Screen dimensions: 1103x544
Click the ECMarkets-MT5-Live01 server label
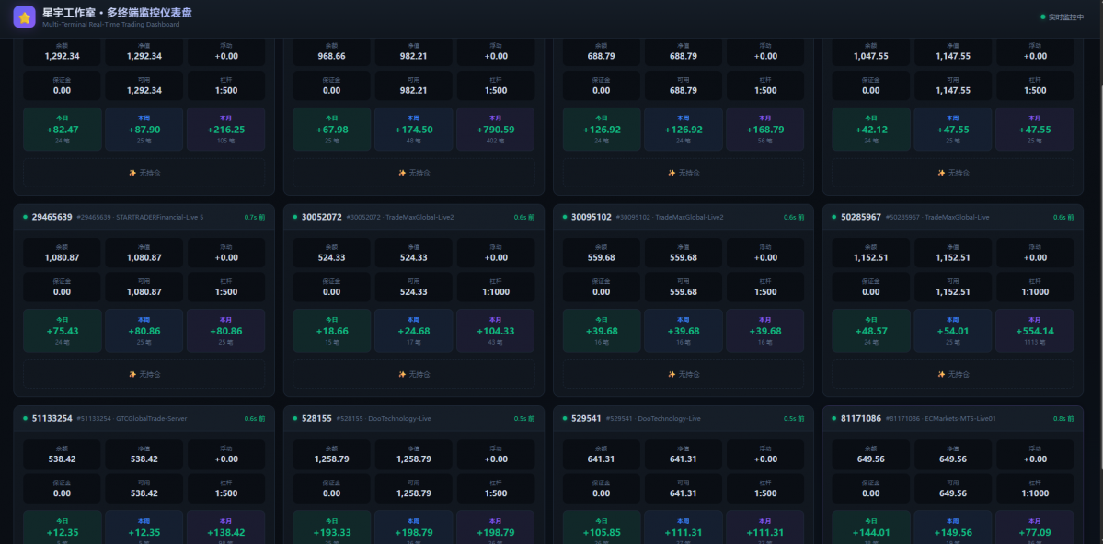[x=960, y=419]
